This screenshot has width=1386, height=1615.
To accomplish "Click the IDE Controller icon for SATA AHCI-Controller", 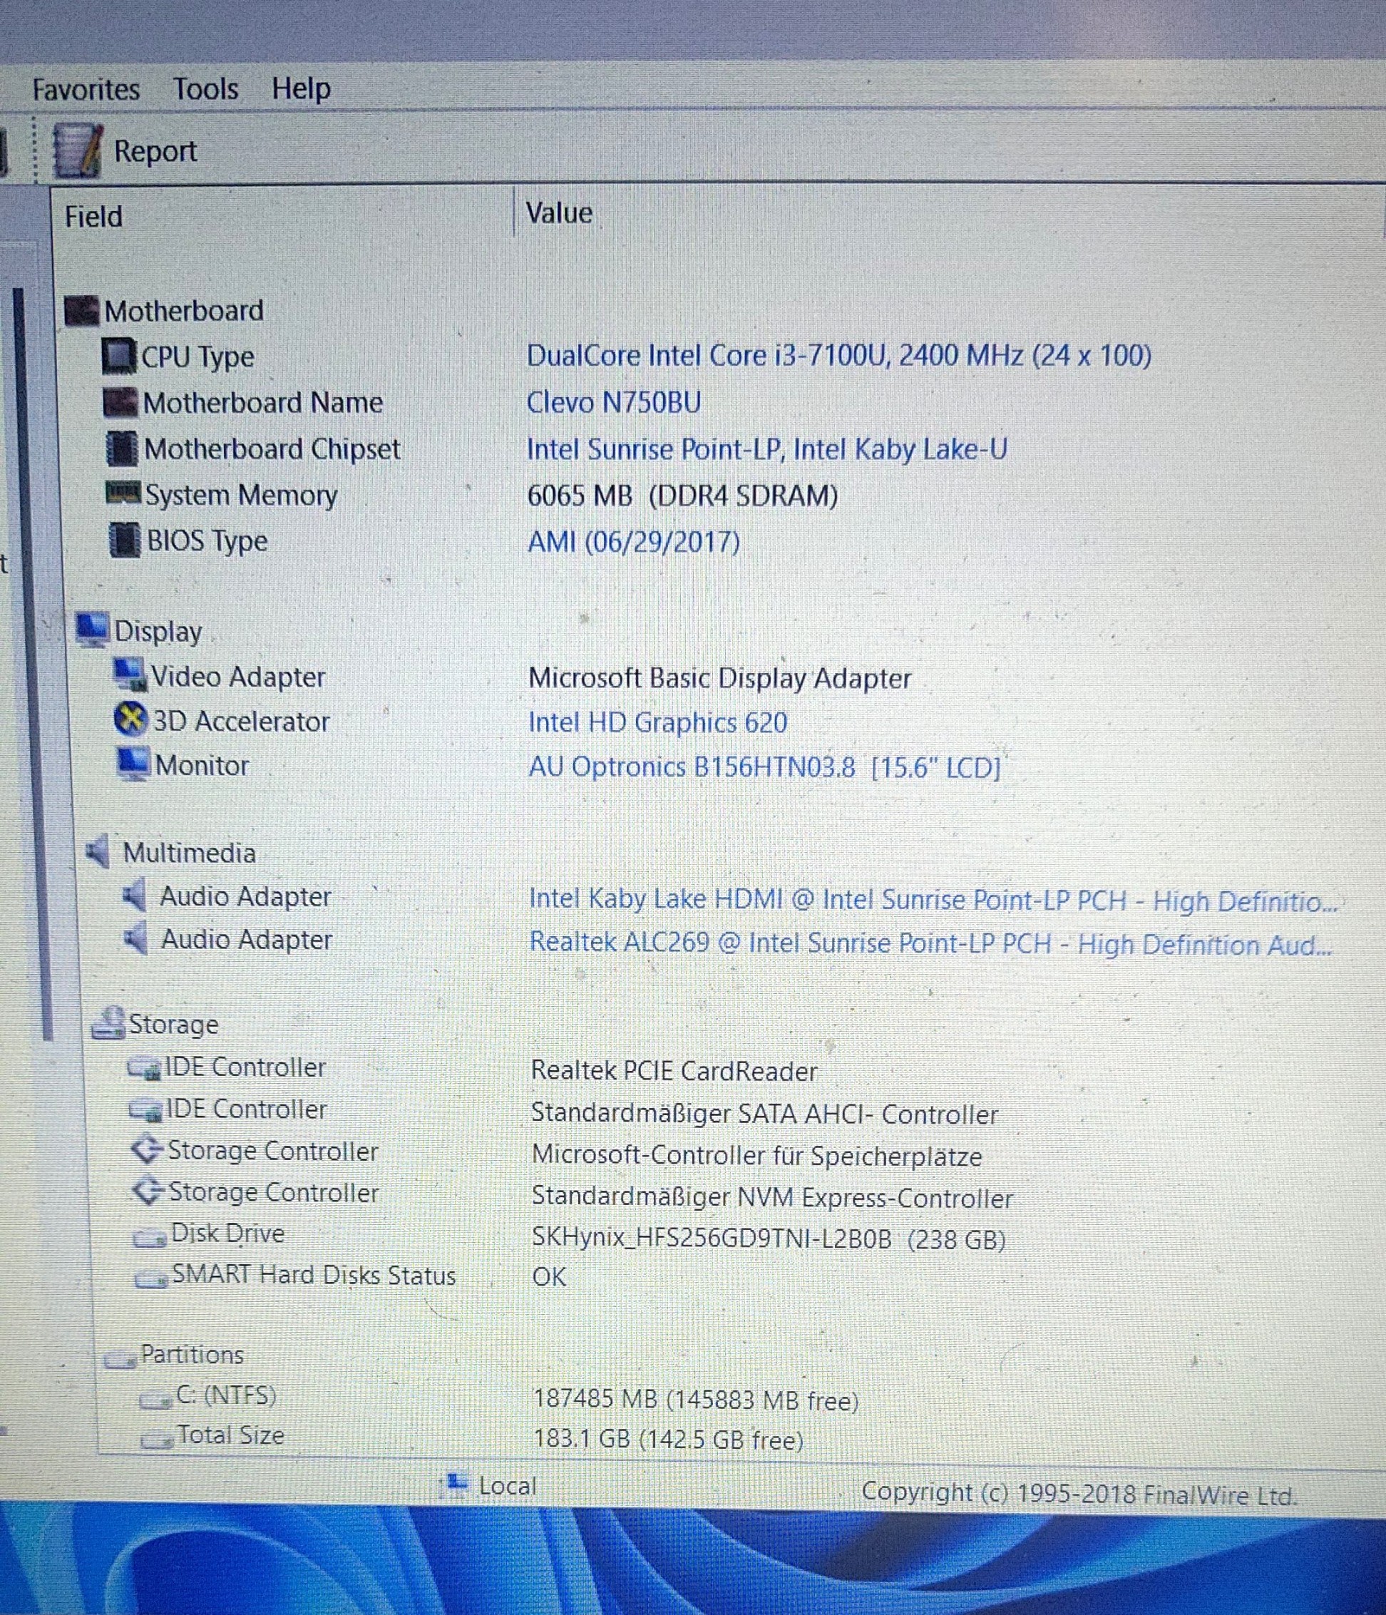I will (x=145, y=1109).
